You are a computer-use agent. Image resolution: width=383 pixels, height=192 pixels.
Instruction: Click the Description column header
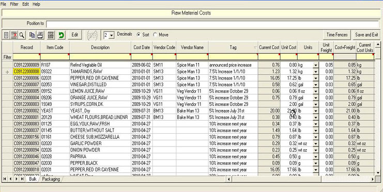pyautogui.click(x=100, y=47)
